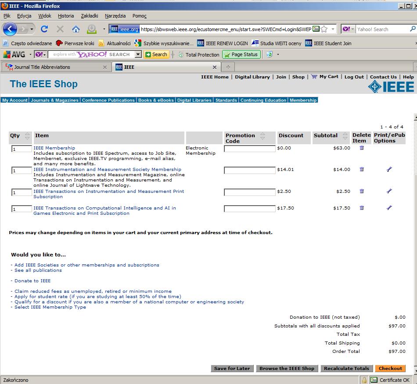Click See all publications link

[38, 270]
